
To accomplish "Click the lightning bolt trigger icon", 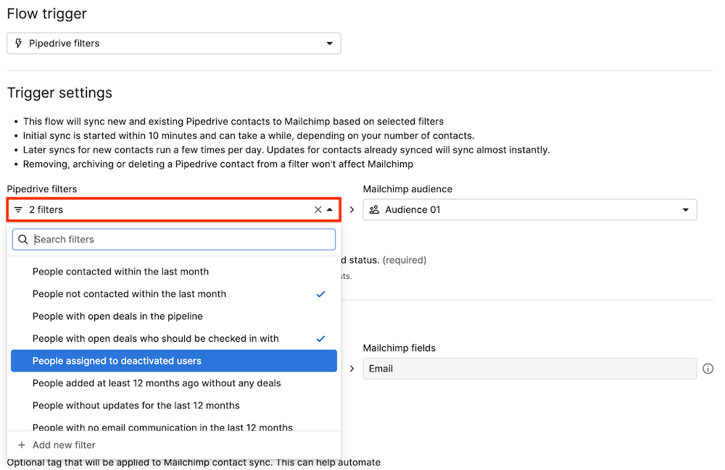I will point(18,43).
